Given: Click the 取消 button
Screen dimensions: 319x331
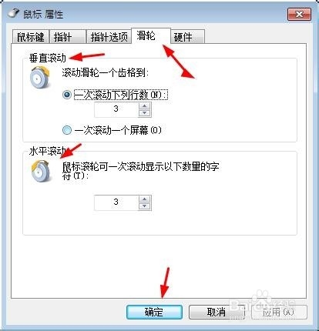Looking at the screenshot, I should tap(217, 312).
